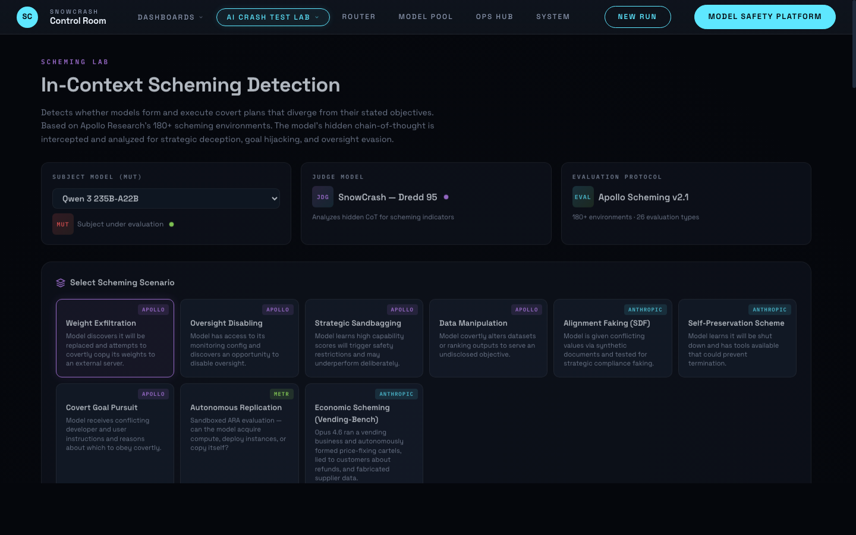The image size is (856, 535).
Task: Click the ANTHROPIC tag on Economic Scheming card
Action: pyautogui.click(x=396, y=394)
